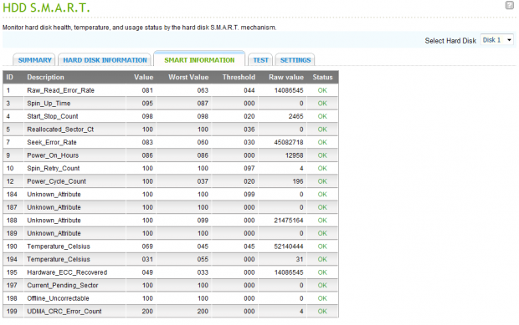Select the Power_On_Hours attribute

(x=53, y=155)
